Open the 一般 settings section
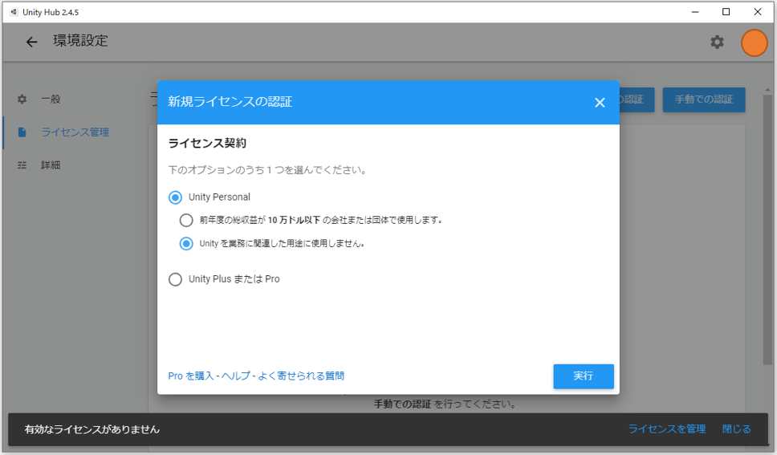This screenshot has height=455, width=777. 51,100
